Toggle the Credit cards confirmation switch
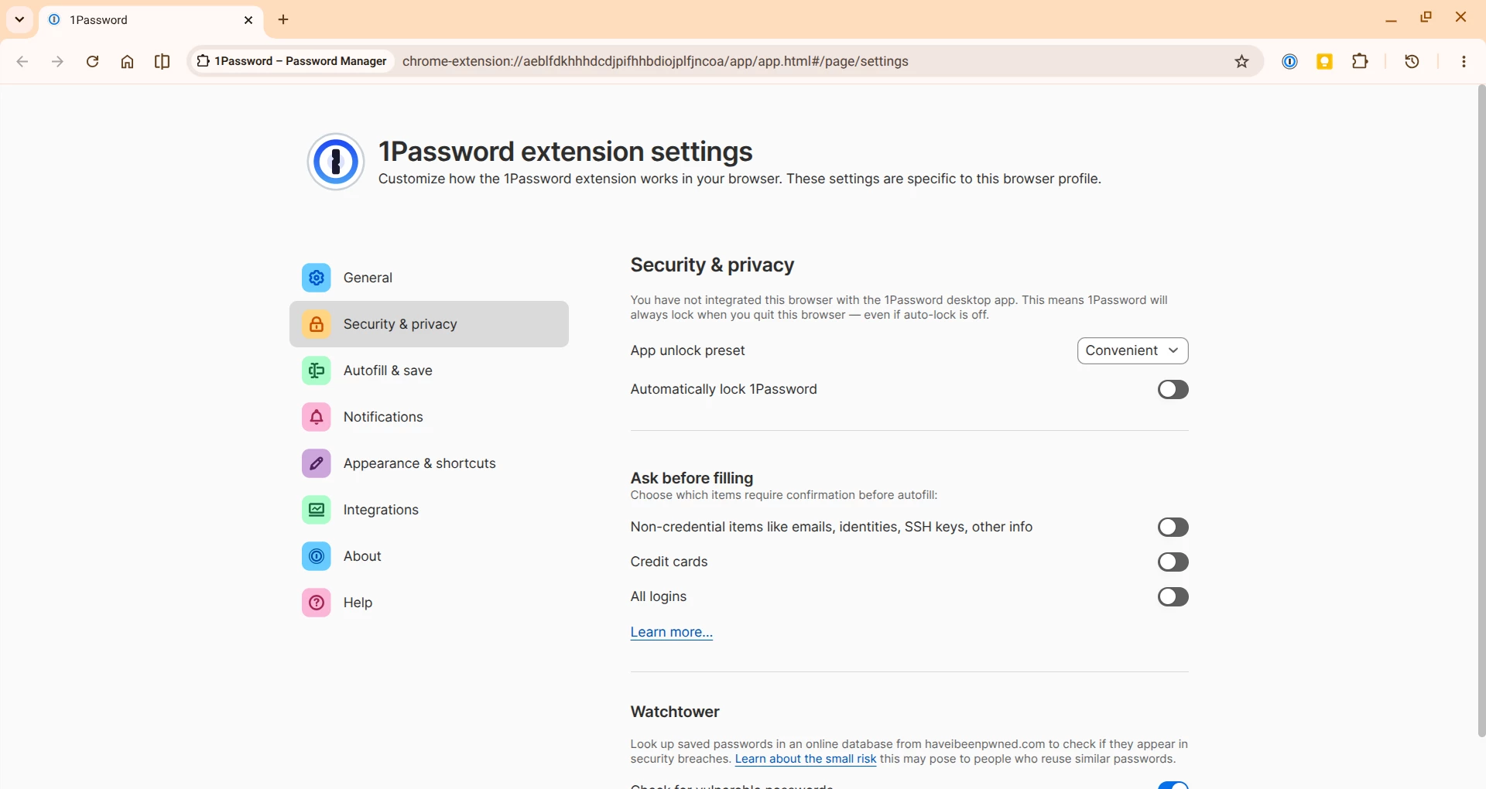 pyautogui.click(x=1173, y=562)
